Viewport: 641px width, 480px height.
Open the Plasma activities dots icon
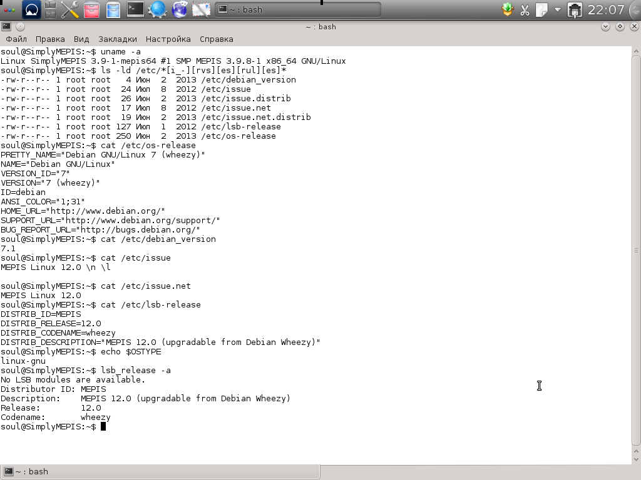(9, 9)
